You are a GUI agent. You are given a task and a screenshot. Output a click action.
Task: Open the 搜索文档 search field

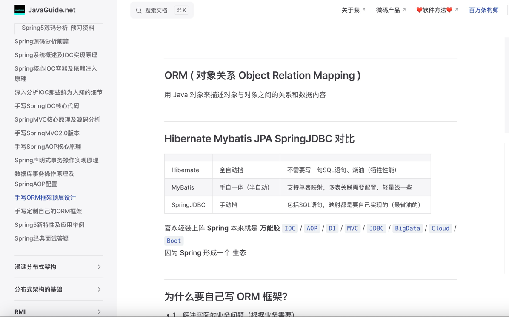[162, 10]
